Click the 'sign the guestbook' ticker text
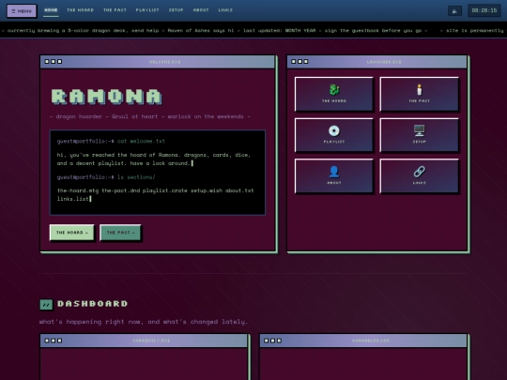 point(373,30)
